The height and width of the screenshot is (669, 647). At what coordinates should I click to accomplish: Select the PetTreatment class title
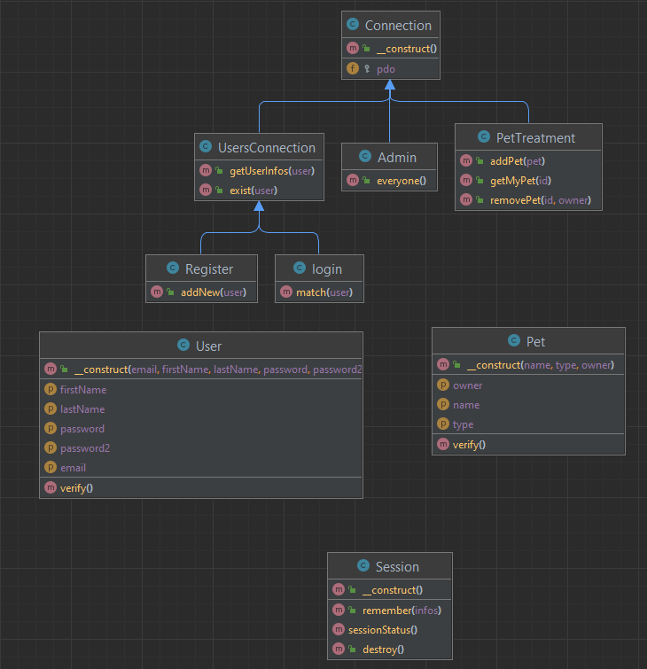[535, 138]
